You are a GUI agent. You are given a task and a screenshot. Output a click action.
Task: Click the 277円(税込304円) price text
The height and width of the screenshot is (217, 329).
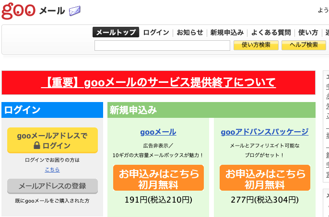click(x=265, y=200)
